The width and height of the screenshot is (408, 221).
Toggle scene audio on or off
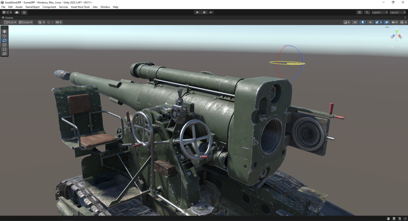pos(370,22)
